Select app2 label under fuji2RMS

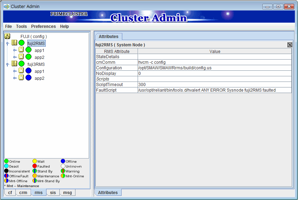click(39, 57)
